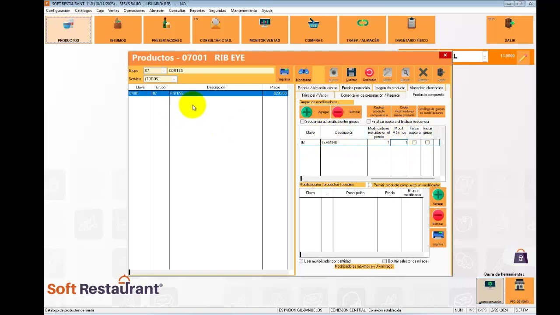
Task: Select the RIB EYE product row
Action: tap(208, 93)
